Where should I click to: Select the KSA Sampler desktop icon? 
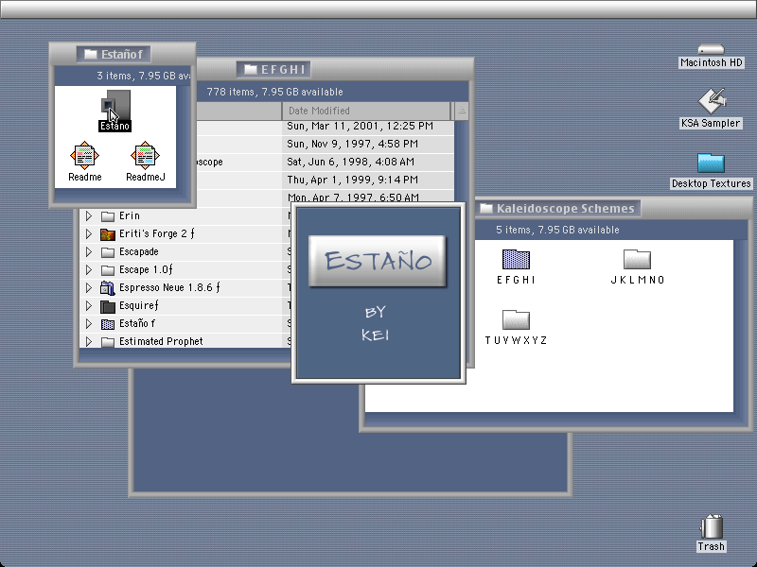point(712,101)
